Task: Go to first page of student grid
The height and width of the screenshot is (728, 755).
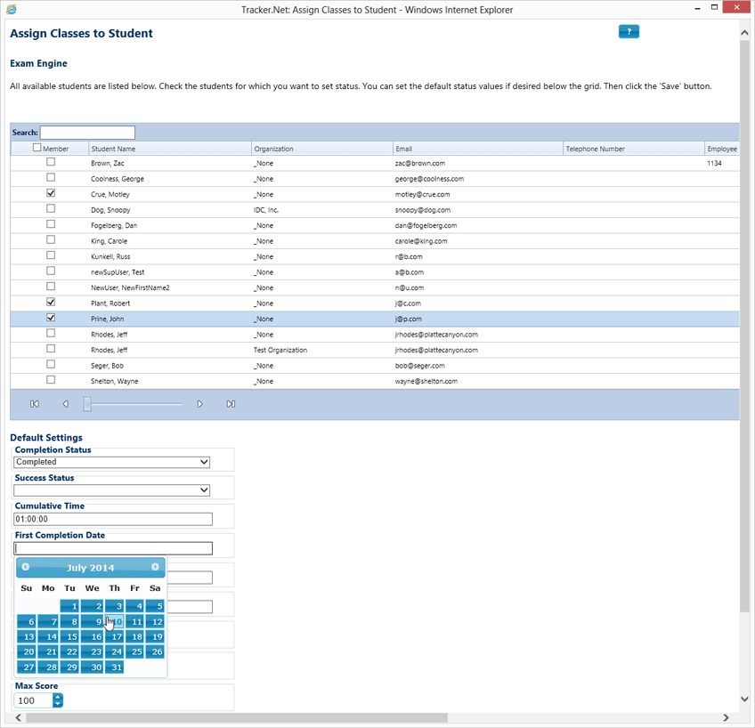Action: pyautogui.click(x=35, y=404)
